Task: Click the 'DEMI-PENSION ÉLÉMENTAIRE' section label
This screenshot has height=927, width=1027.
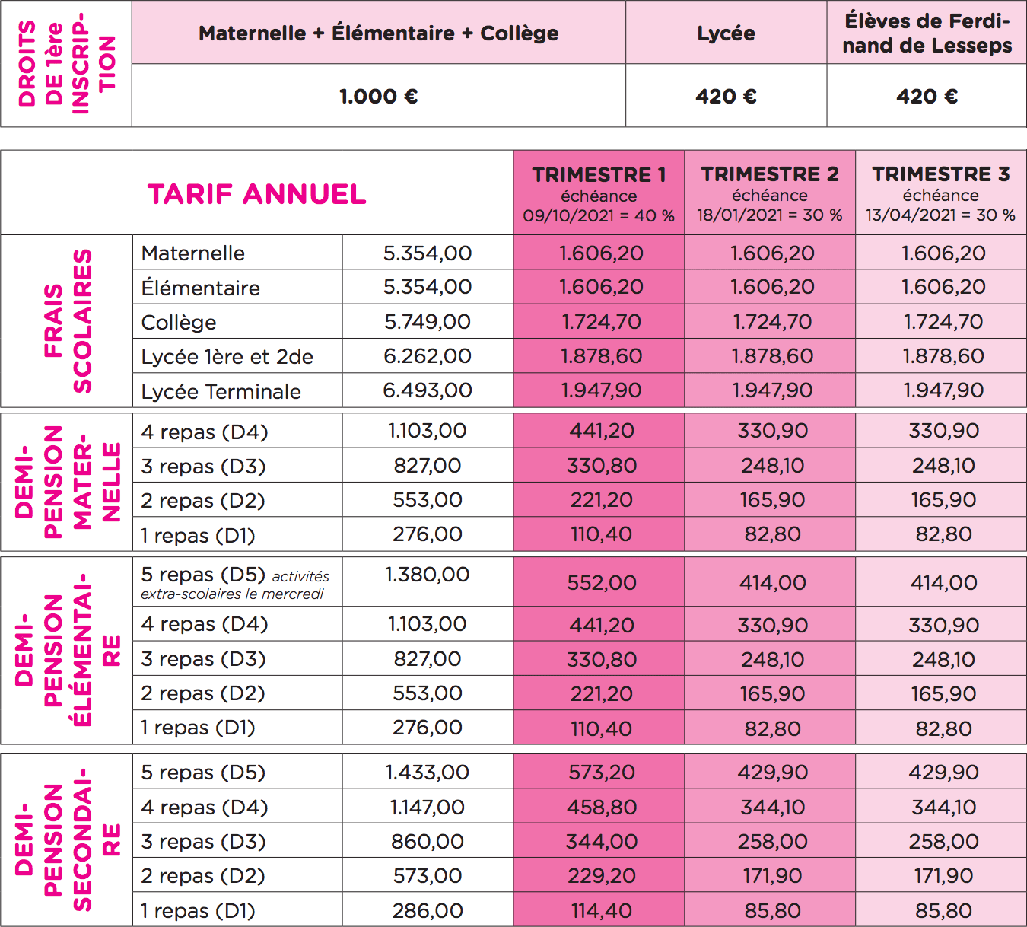Action: pyautogui.click(x=67, y=650)
